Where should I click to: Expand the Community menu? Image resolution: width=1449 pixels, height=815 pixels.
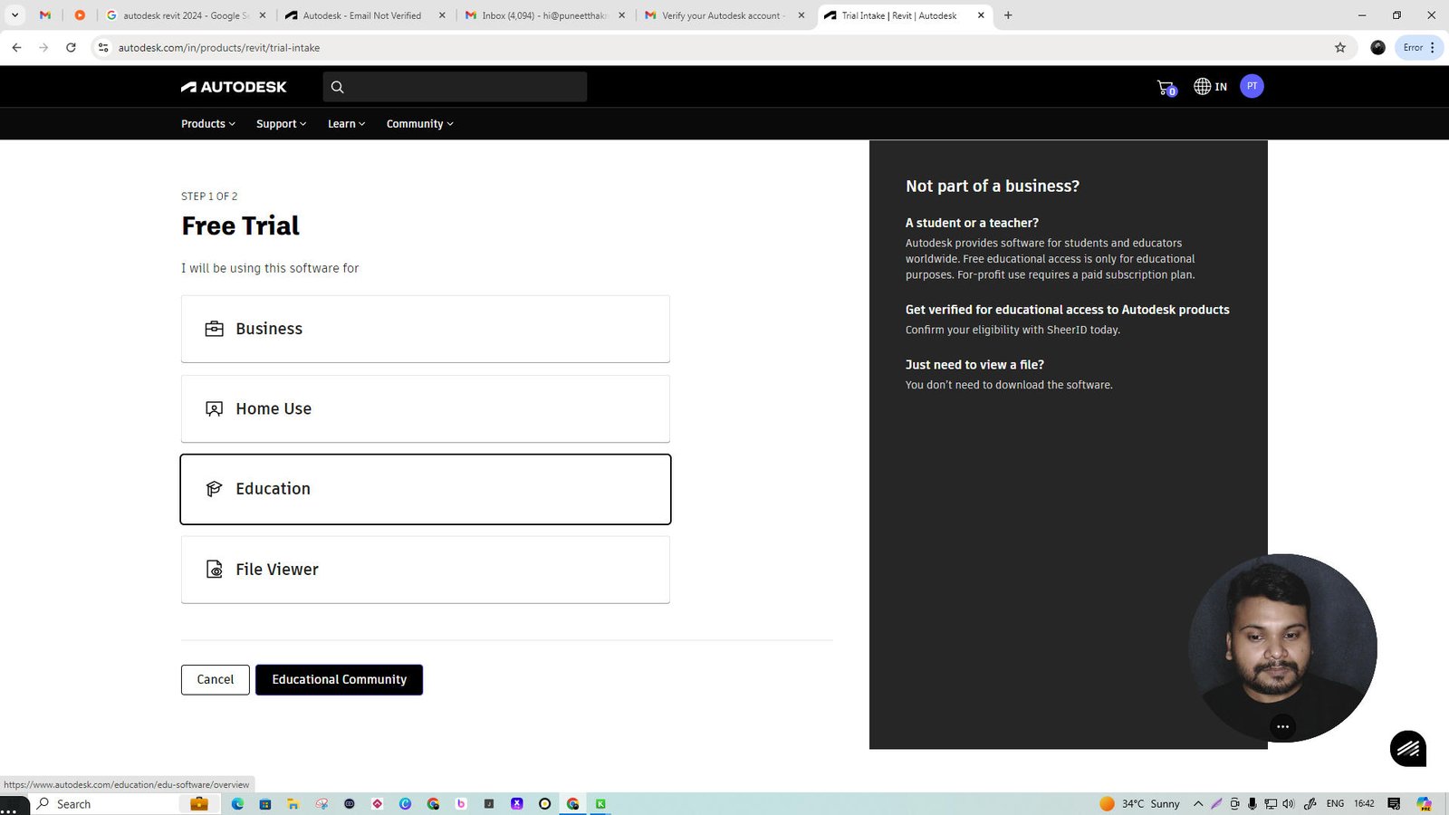(420, 124)
